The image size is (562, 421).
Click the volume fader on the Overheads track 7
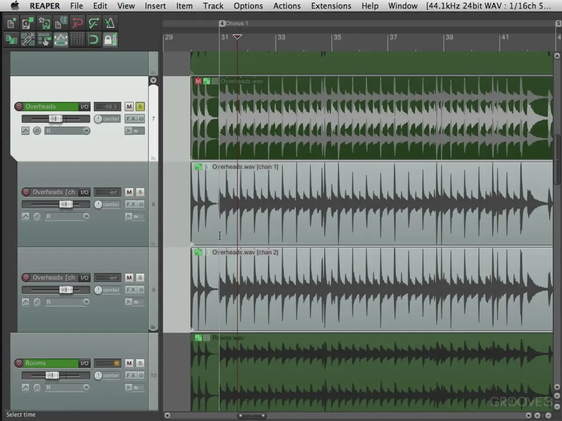55,119
